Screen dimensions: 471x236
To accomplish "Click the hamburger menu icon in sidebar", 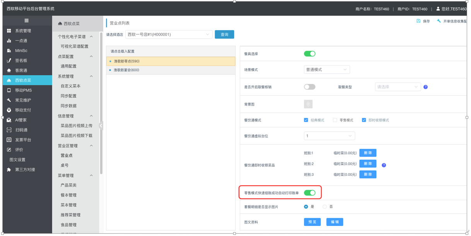I will tap(26, 21).
